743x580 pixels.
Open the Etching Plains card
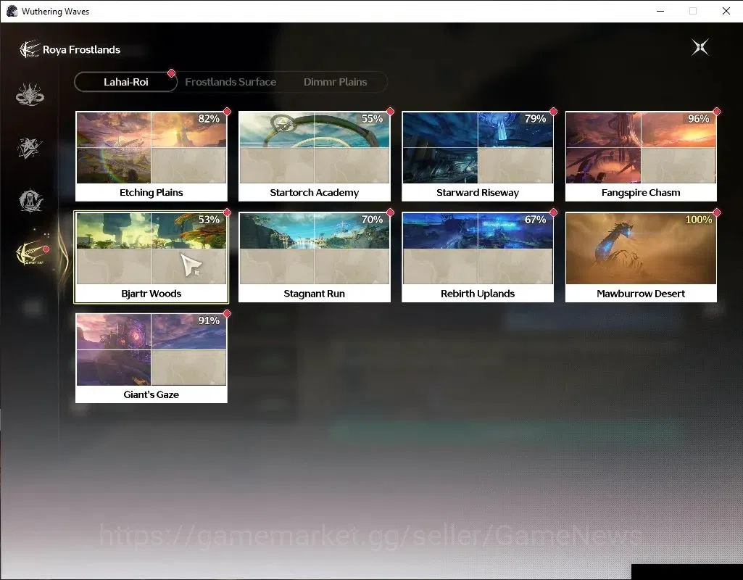pos(151,157)
